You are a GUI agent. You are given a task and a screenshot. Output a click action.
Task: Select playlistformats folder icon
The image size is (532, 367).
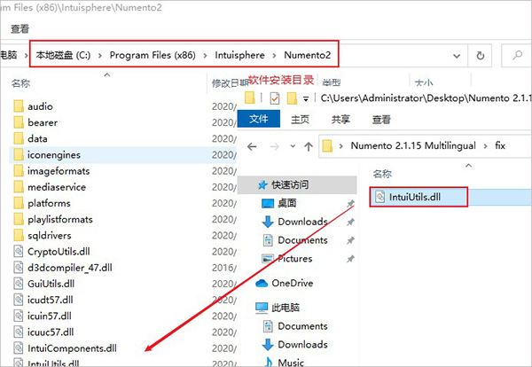[x=19, y=219]
